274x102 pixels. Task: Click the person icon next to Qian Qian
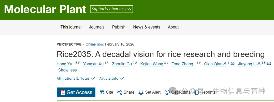point(225,64)
